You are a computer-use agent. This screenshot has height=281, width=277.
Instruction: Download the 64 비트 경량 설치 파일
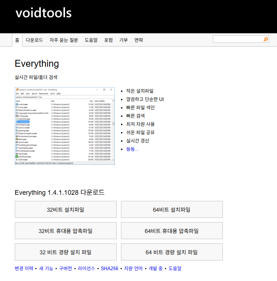click(x=172, y=252)
